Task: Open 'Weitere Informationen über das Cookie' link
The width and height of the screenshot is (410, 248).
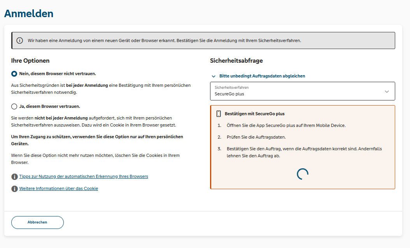Action: pyautogui.click(x=59, y=188)
